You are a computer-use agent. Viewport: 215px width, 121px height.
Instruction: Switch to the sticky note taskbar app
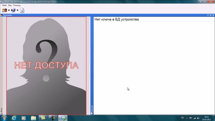[43, 118]
